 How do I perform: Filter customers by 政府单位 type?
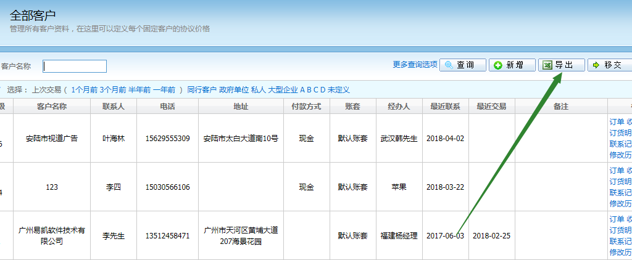coord(234,90)
